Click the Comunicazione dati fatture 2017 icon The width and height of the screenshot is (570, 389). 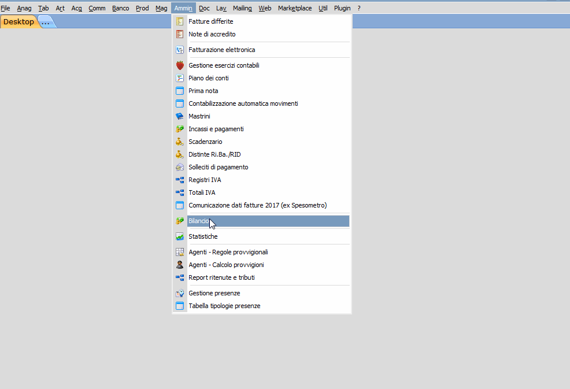[x=180, y=205]
